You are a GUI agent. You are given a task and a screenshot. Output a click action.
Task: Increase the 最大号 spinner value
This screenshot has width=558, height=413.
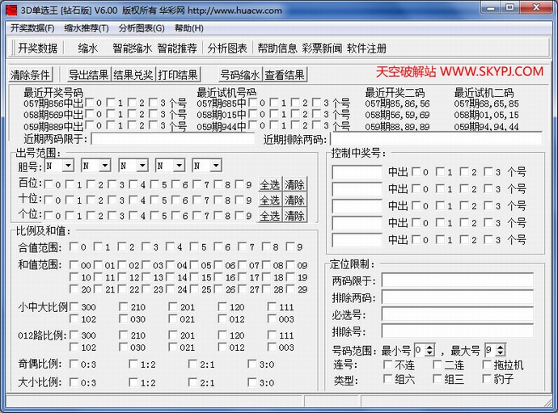click(501, 347)
